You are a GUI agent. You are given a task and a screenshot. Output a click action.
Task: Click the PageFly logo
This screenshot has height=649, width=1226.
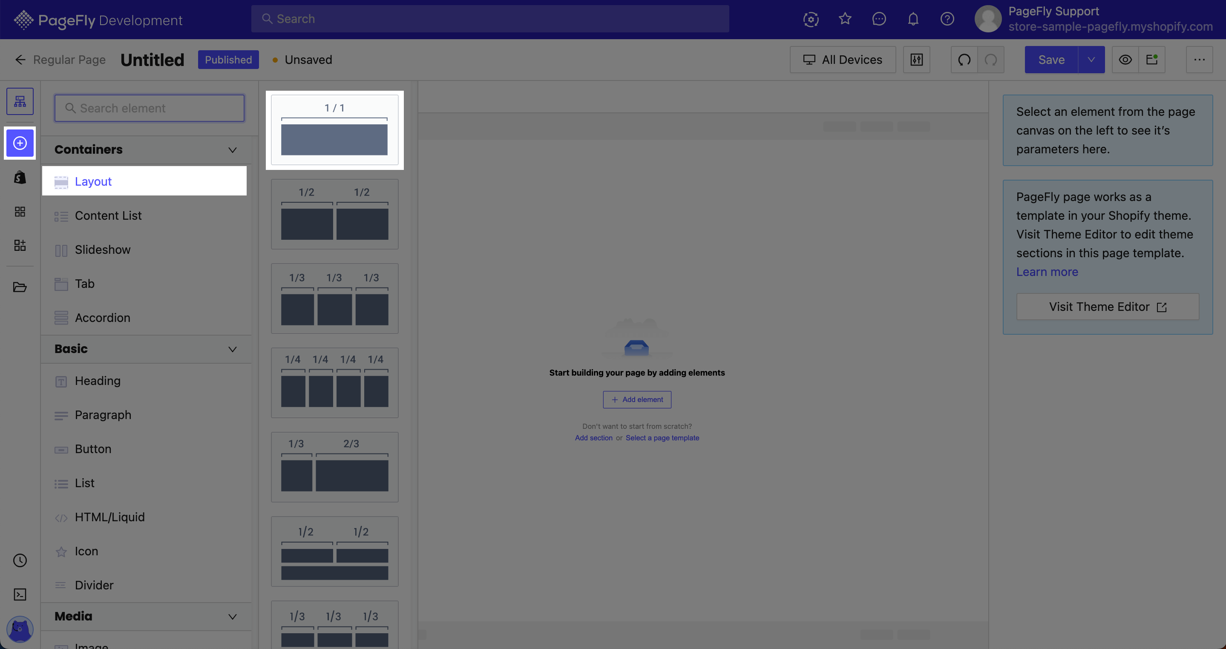coord(98,20)
